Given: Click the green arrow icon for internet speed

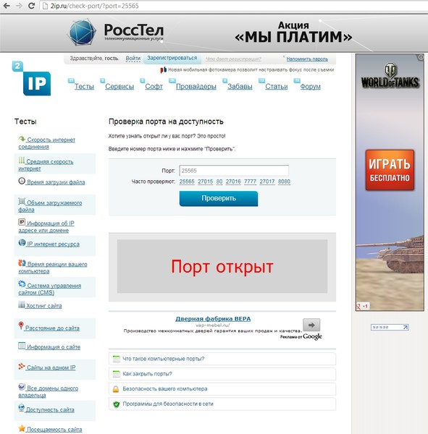Looking at the screenshot, I should (22, 139).
